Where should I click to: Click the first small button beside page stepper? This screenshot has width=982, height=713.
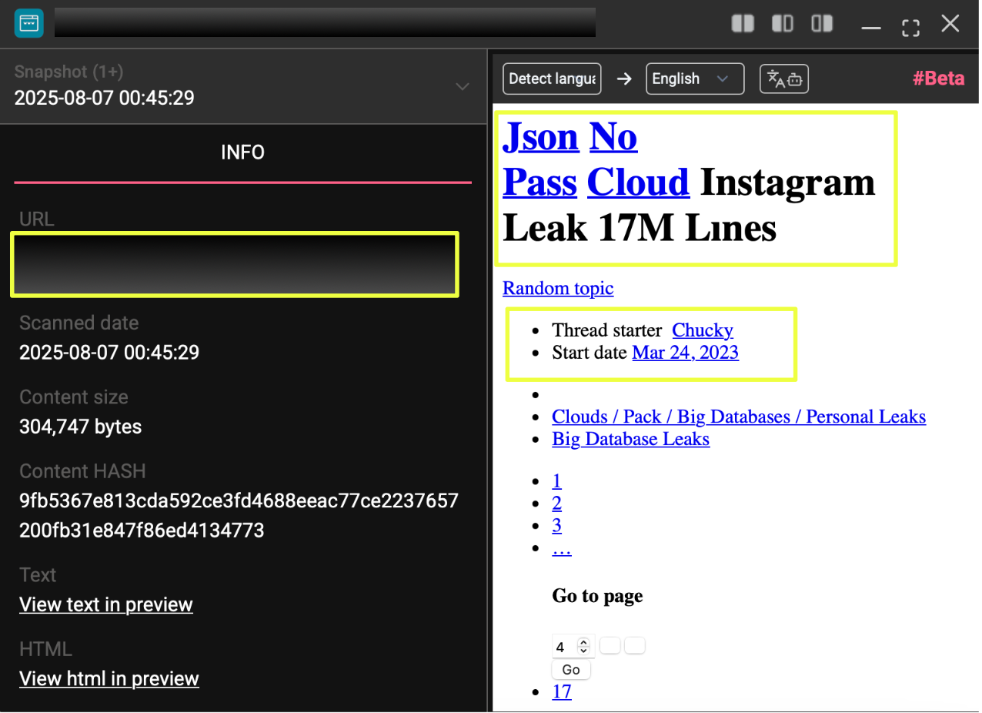(x=610, y=646)
